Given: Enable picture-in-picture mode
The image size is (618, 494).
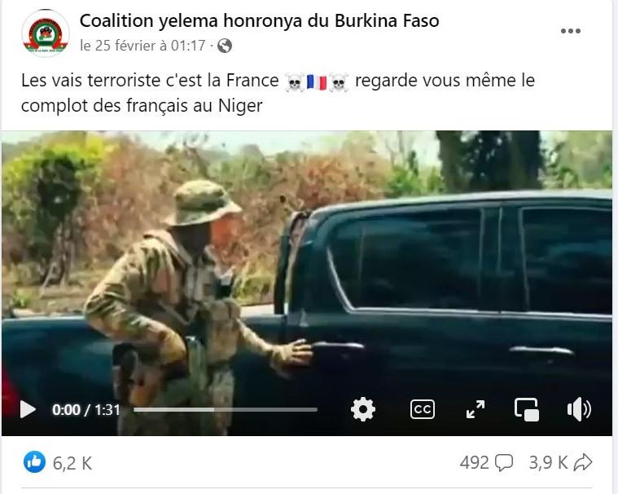Looking at the screenshot, I should 527,409.
